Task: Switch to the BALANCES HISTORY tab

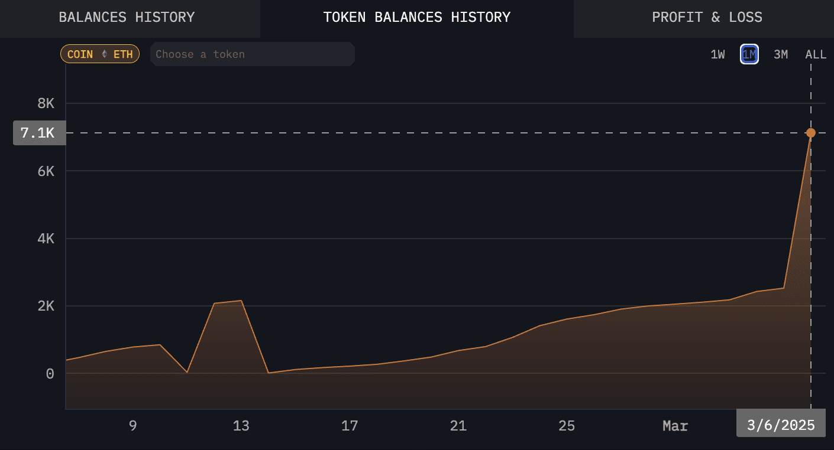Action: tap(126, 17)
